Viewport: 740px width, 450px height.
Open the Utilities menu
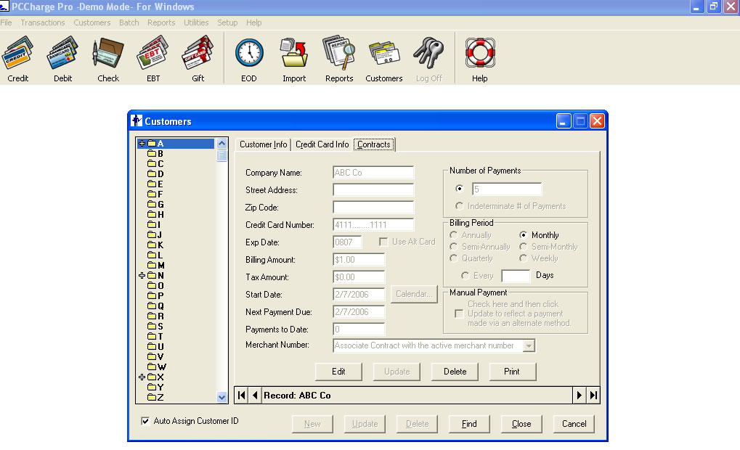(x=196, y=22)
